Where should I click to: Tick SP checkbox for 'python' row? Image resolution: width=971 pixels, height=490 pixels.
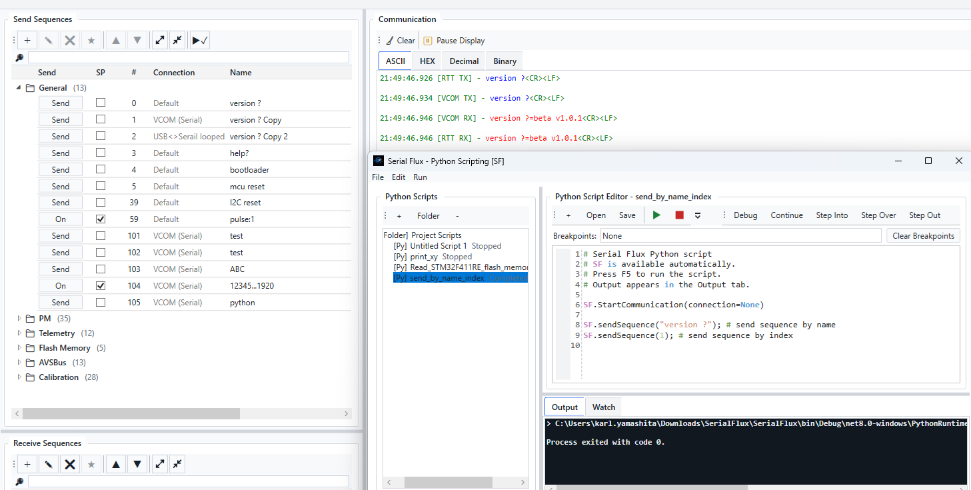coord(101,302)
